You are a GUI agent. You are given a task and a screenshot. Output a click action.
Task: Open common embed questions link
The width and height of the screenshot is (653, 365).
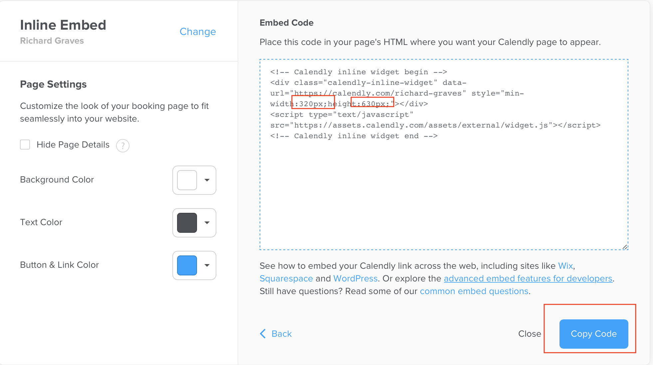[474, 291]
